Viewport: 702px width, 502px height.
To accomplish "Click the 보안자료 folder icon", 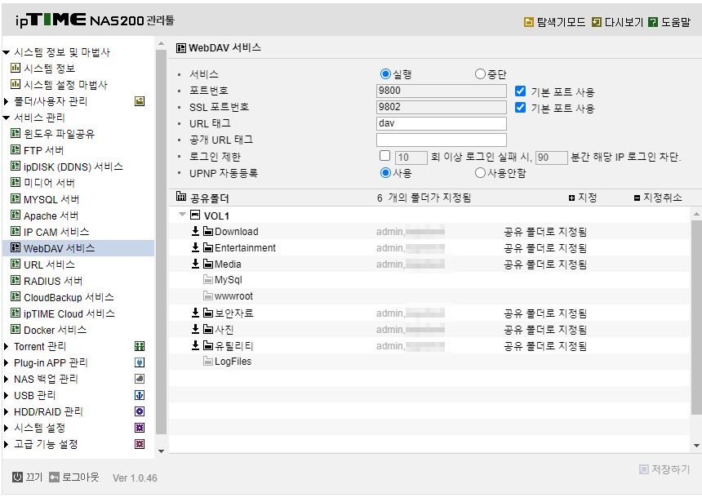I will pyautogui.click(x=207, y=313).
